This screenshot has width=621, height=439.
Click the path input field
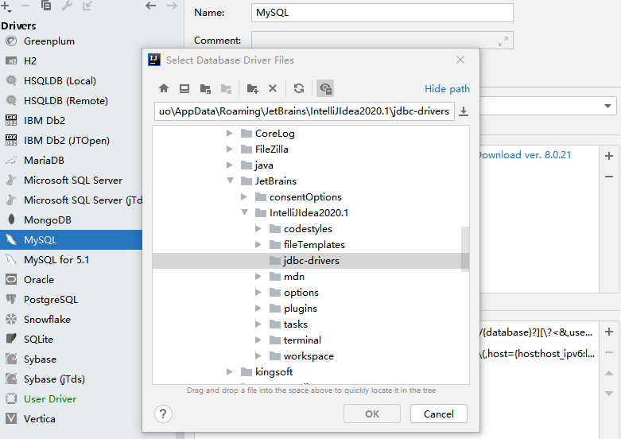(305, 111)
